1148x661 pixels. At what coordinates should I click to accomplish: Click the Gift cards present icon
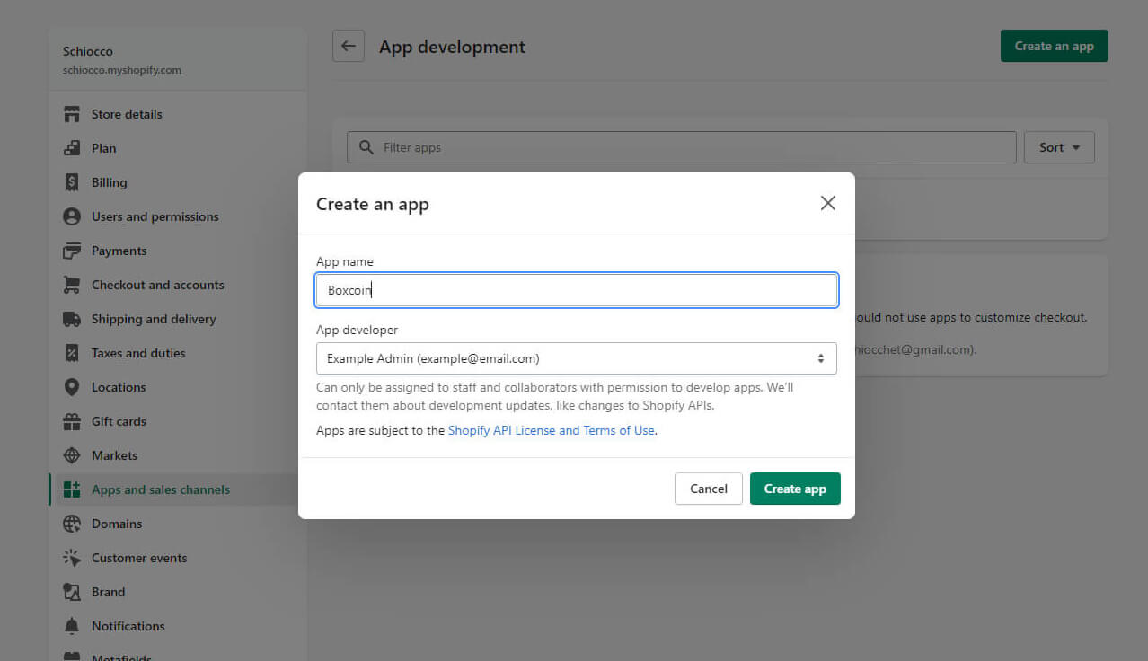click(x=72, y=421)
